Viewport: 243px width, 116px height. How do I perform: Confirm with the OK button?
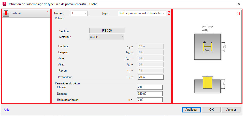click(x=211, y=110)
